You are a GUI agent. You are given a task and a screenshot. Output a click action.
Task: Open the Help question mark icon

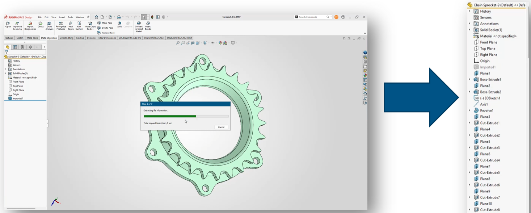point(343,17)
